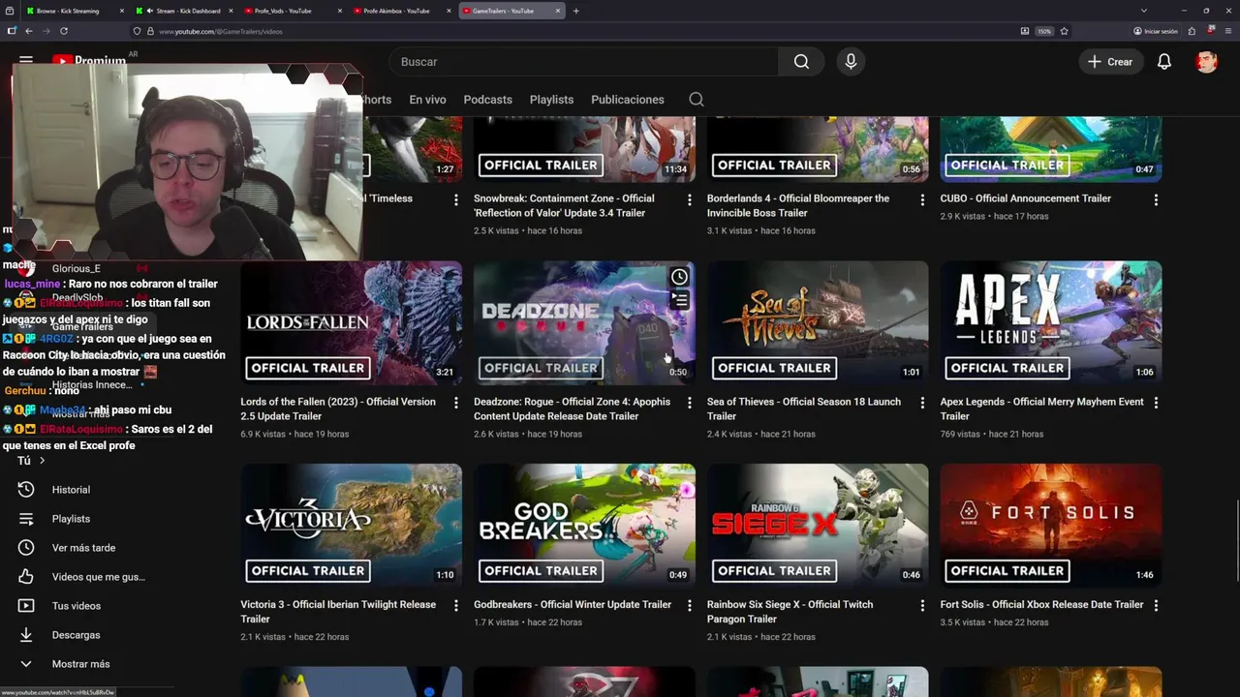Open options for Victoria 3 video
The height and width of the screenshot is (697, 1240).
[456, 605]
